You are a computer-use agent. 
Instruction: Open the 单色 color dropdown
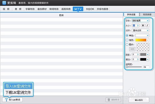pos(142,36)
